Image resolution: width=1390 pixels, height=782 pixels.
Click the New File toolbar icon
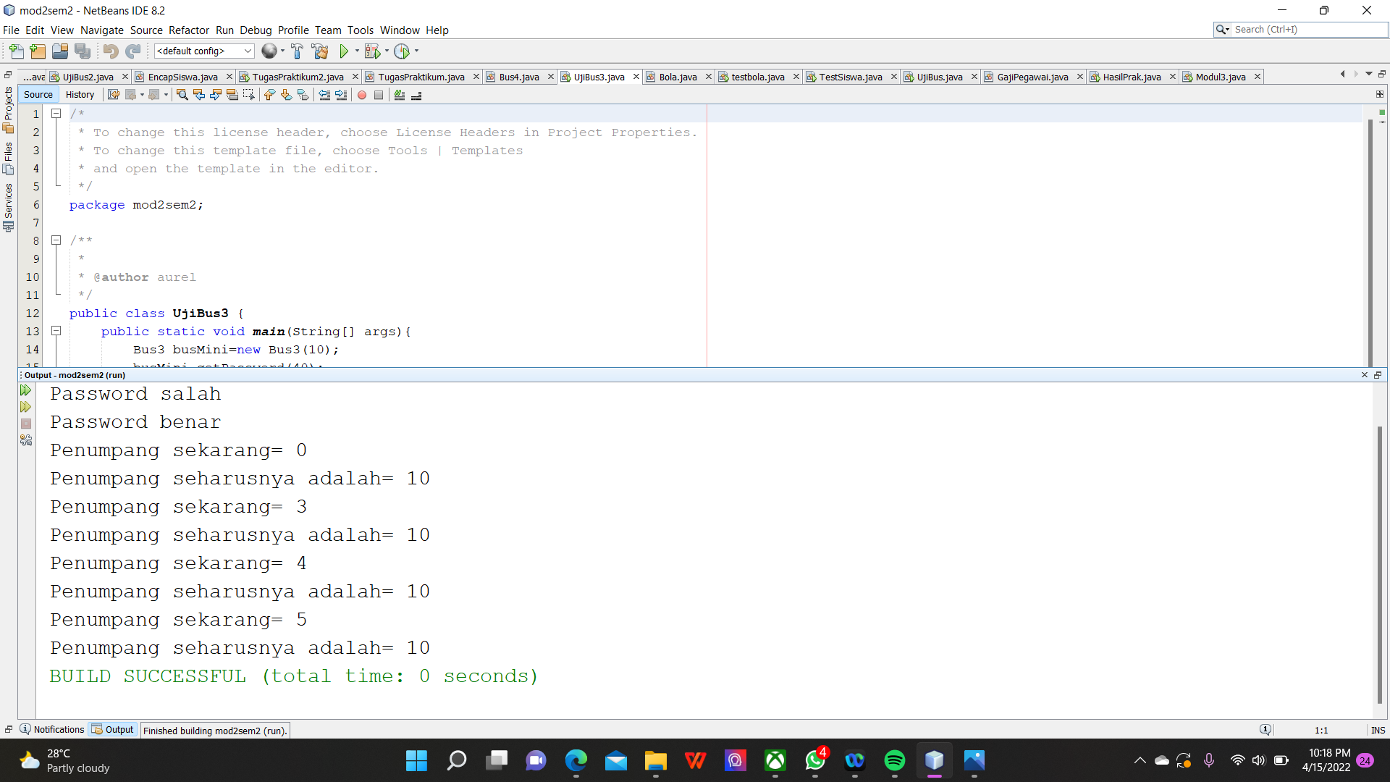coord(16,51)
